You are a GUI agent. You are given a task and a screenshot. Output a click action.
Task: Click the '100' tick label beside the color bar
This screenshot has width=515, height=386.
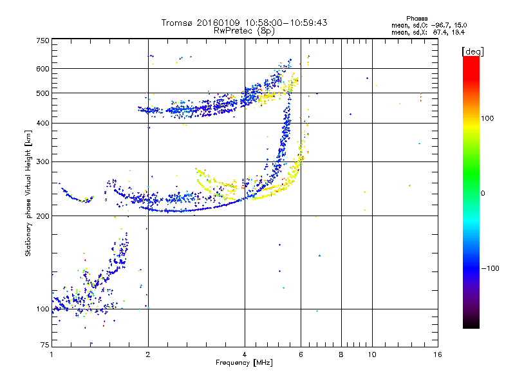pyautogui.click(x=488, y=118)
